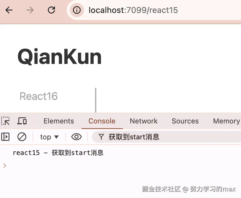241x198 pixels.
Task: Click the dropdown arrow beside top
Action: (x=57, y=137)
